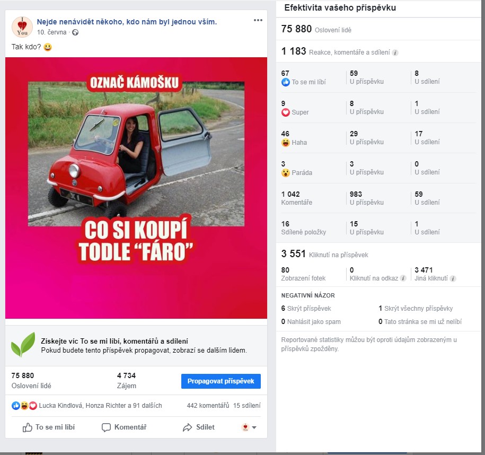
Task: Click the info icon next to Kliknutí na odkaz
Action: (403, 278)
